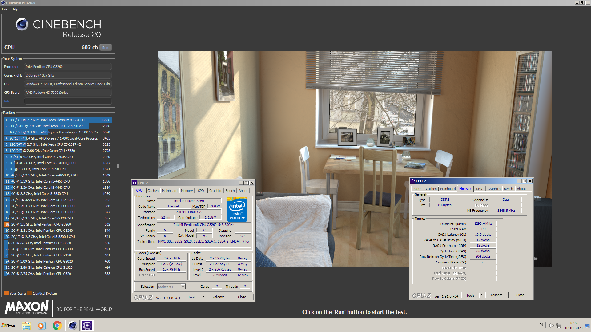Select Mainboard tab in right CPU-Z window

448,189
